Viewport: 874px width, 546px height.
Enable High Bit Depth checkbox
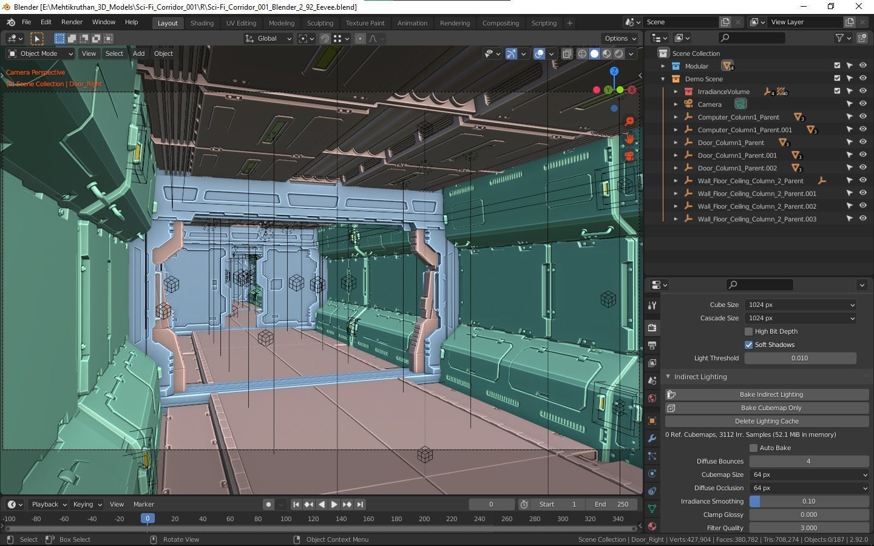(x=748, y=331)
